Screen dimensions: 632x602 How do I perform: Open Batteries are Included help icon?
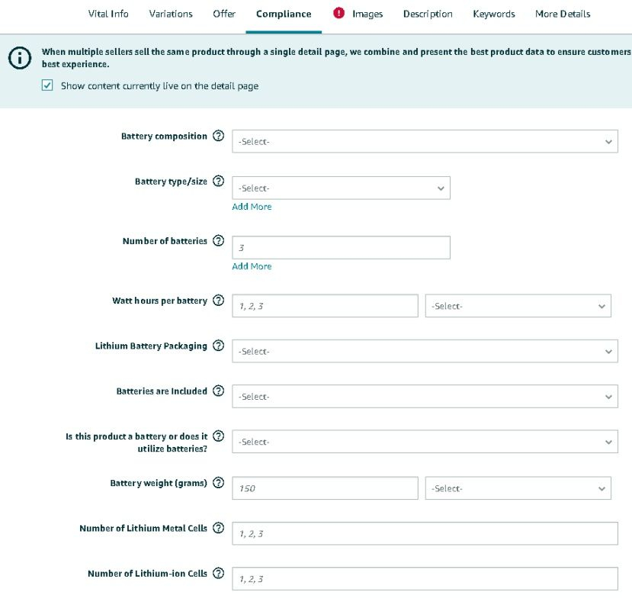[219, 391]
